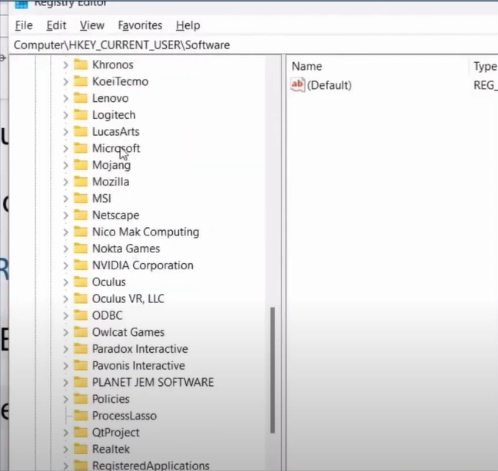This screenshot has width=498, height=471.
Task: Open the View menu
Action: 92,25
